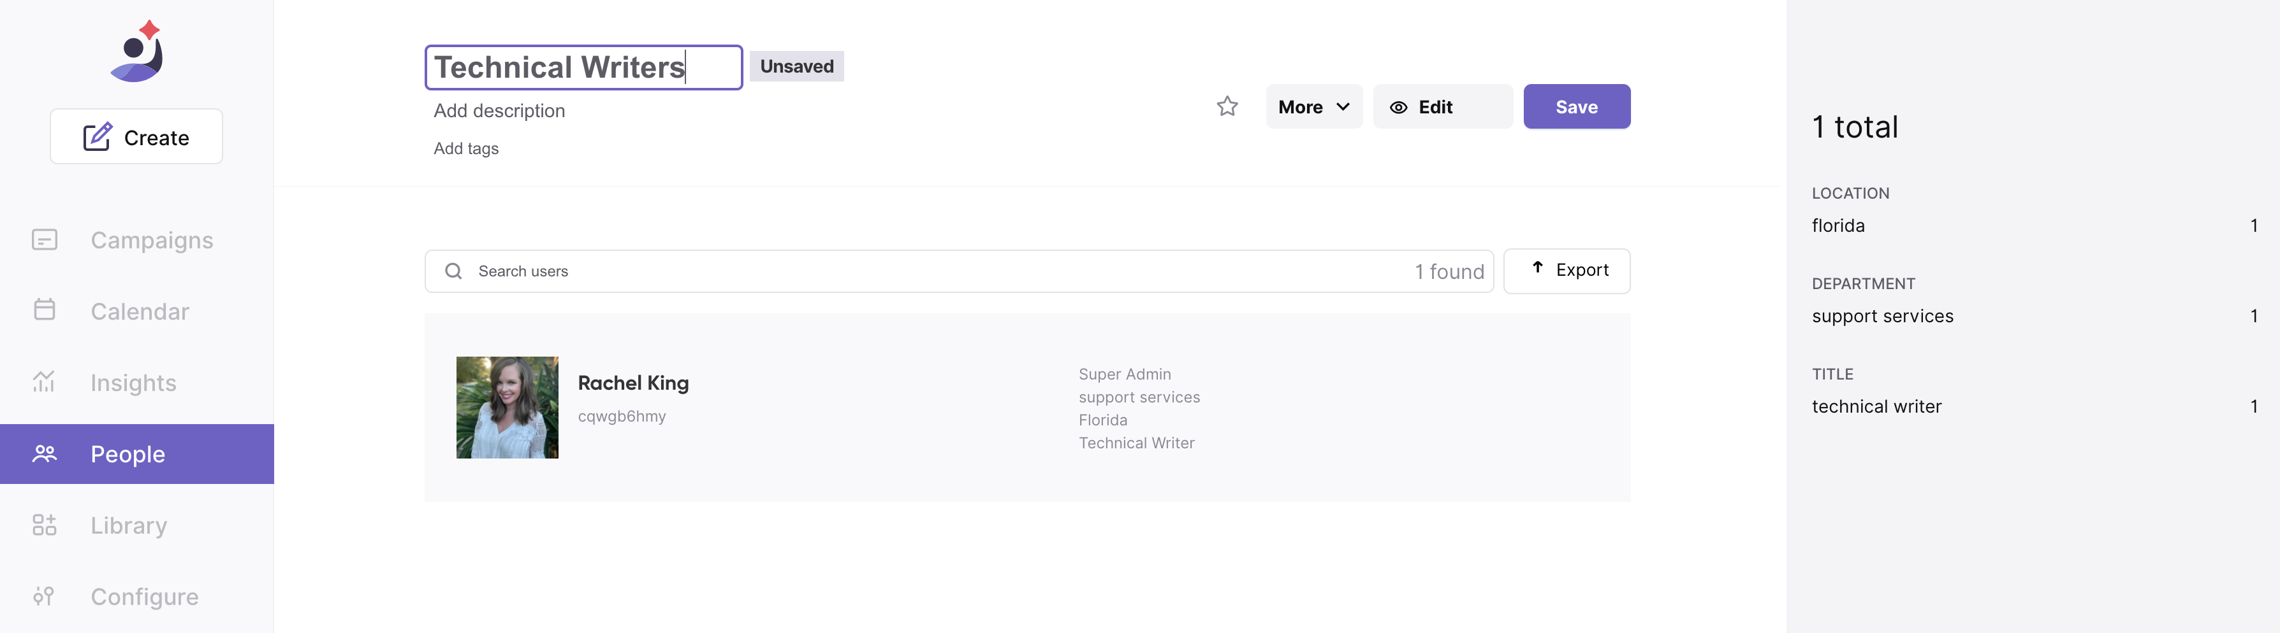This screenshot has width=2280, height=633.
Task: Open the Campaigns menu item
Action: click(x=137, y=239)
